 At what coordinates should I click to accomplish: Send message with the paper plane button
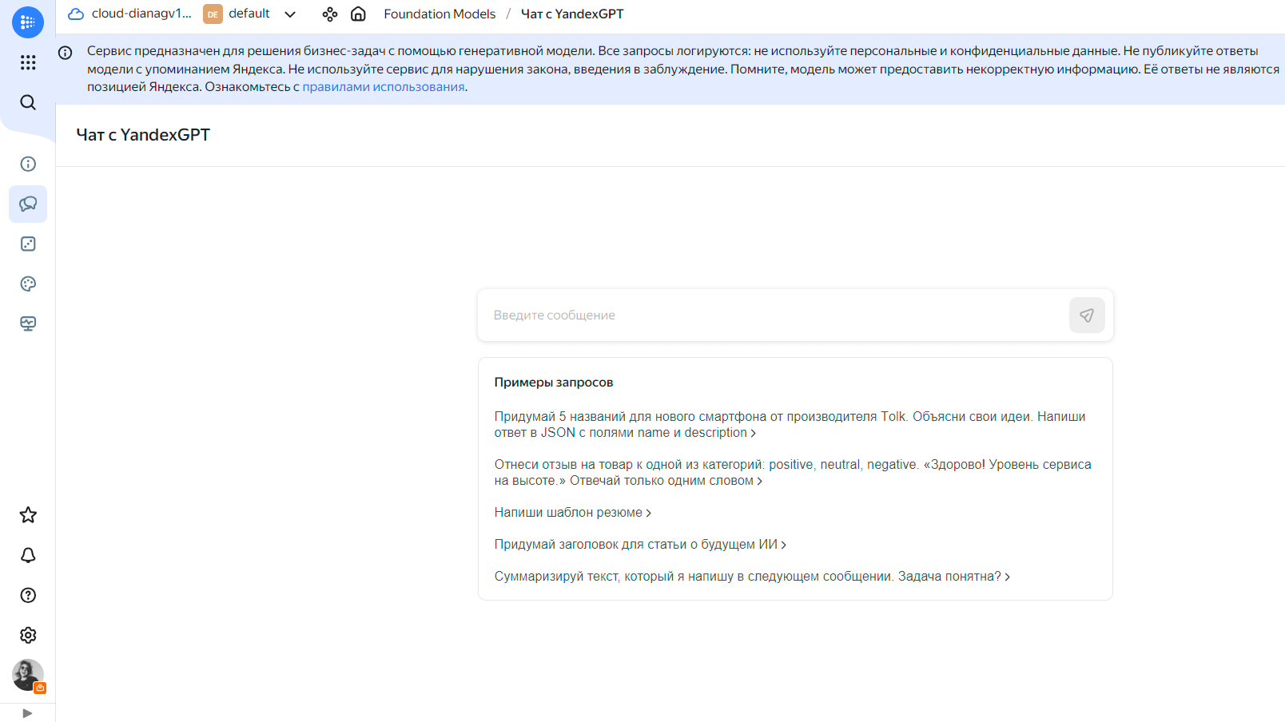(x=1086, y=315)
